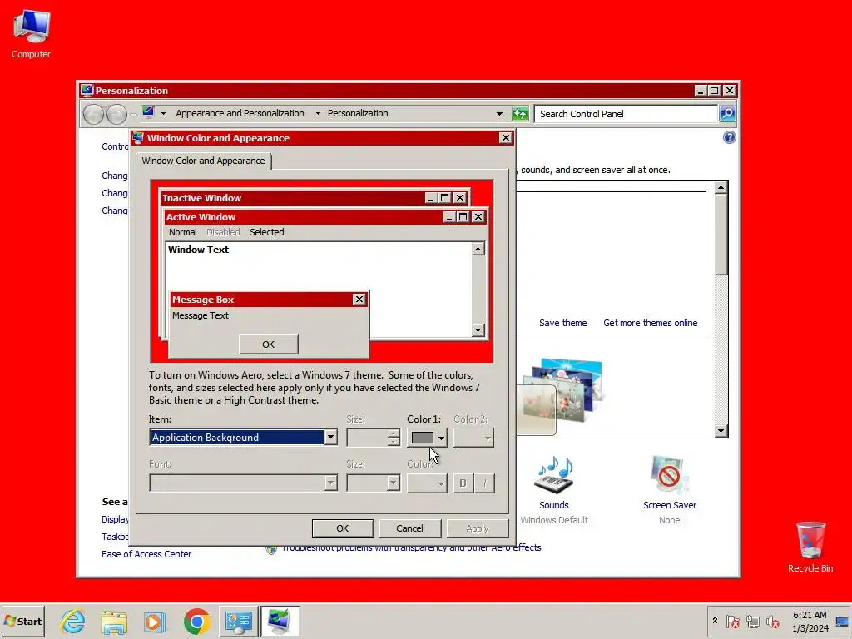Toggle the Italic font button
Image resolution: width=852 pixels, height=639 pixels.
coord(485,483)
